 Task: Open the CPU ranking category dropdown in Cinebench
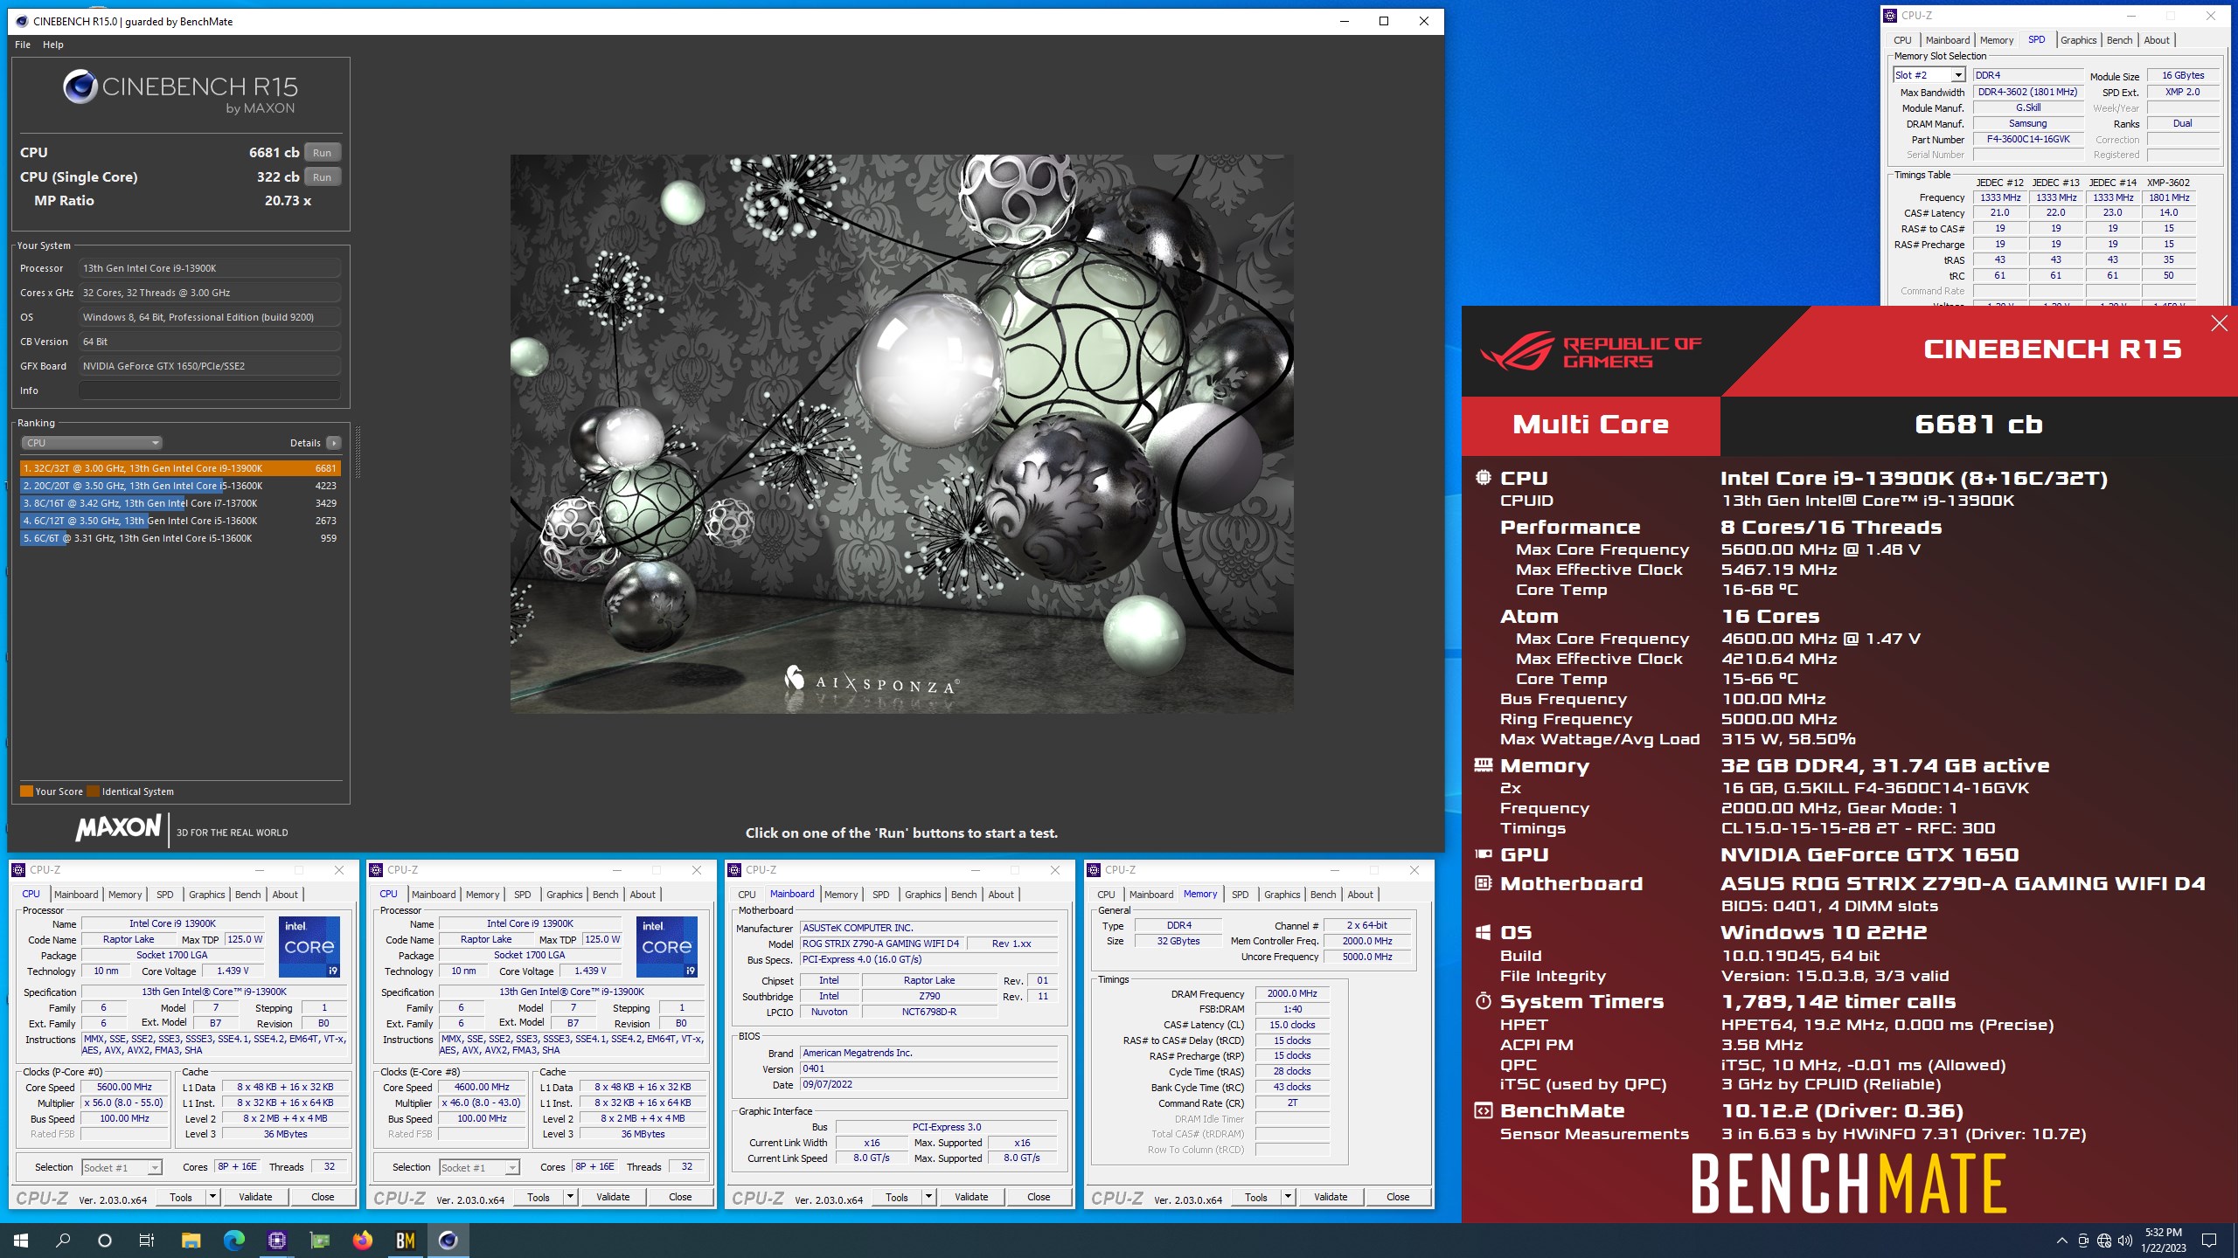click(92, 443)
